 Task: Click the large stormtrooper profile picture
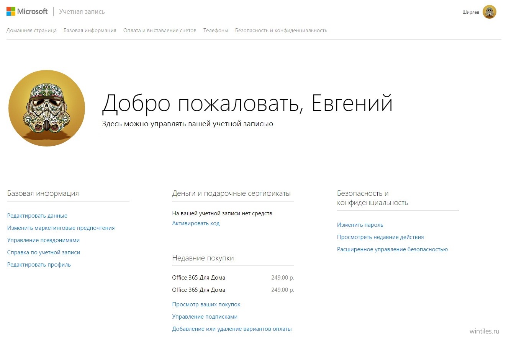tap(47, 108)
